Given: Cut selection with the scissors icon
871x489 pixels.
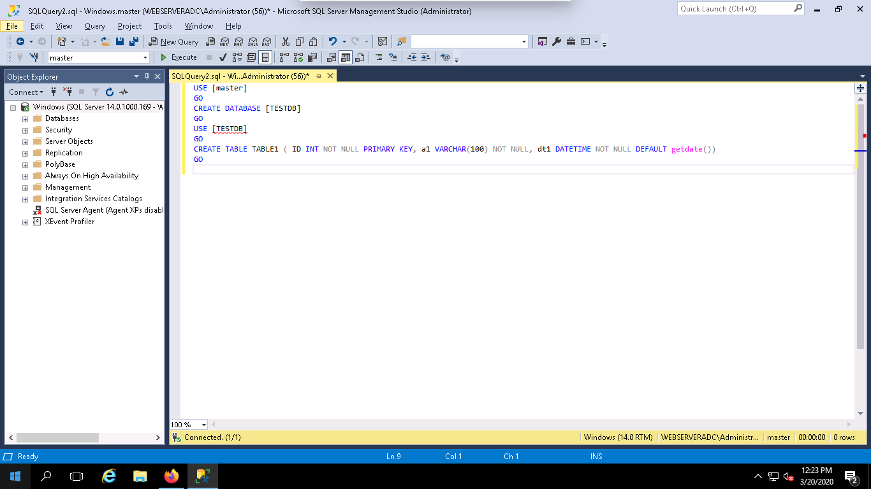Looking at the screenshot, I should [x=285, y=41].
